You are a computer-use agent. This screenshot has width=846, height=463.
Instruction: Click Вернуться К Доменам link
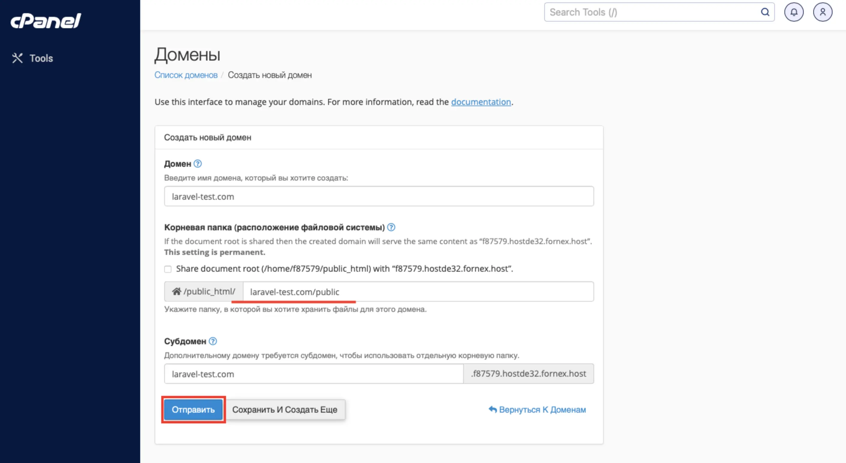(x=537, y=410)
